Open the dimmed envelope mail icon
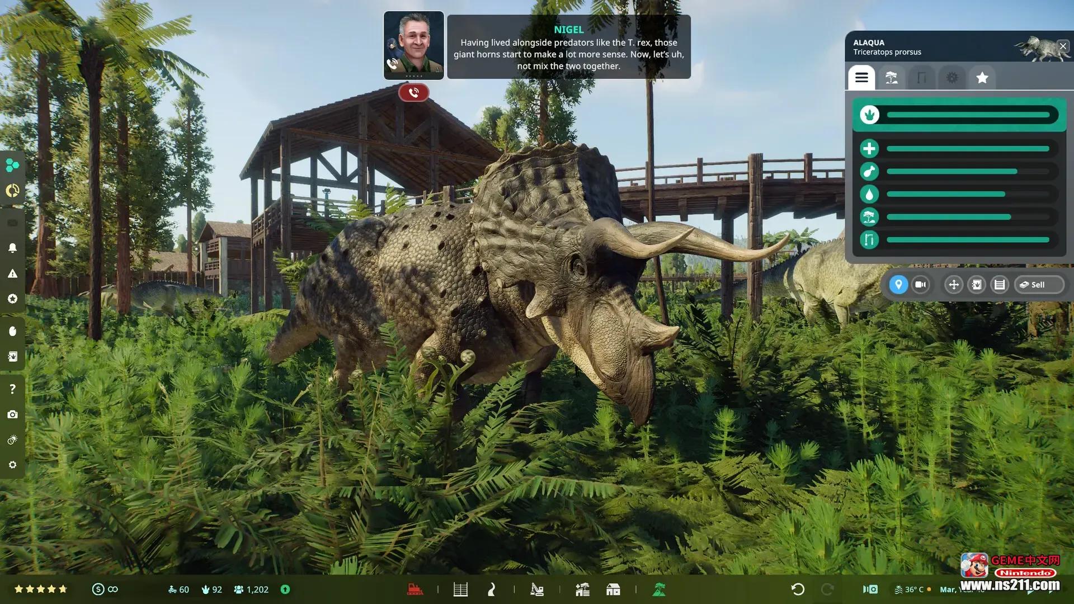The image size is (1074, 604). click(x=12, y=223)
